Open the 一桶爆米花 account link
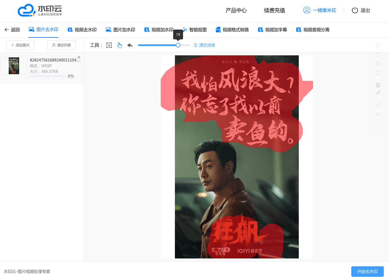The width and height of the screenshot is (389, 277). [324, 10]
